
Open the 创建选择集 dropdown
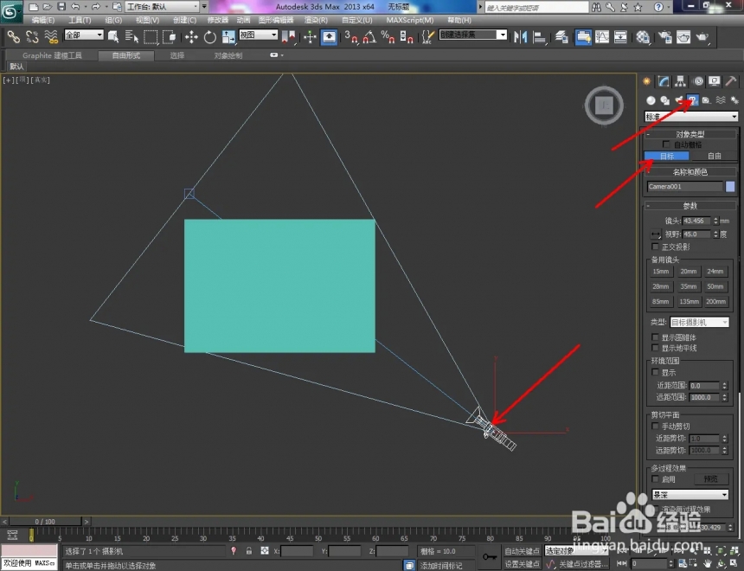(473, 35)
